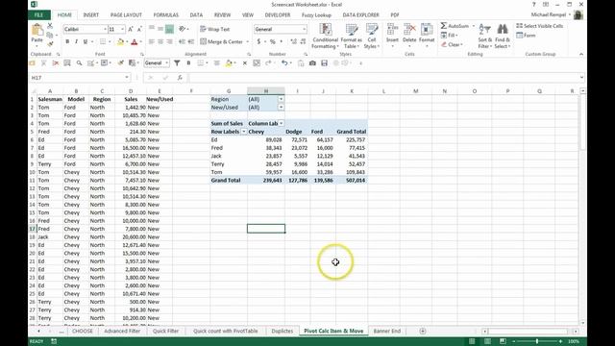Click the Clear eraser button
This screenshot has width=615, height=346.
click(x=452, y=45)
